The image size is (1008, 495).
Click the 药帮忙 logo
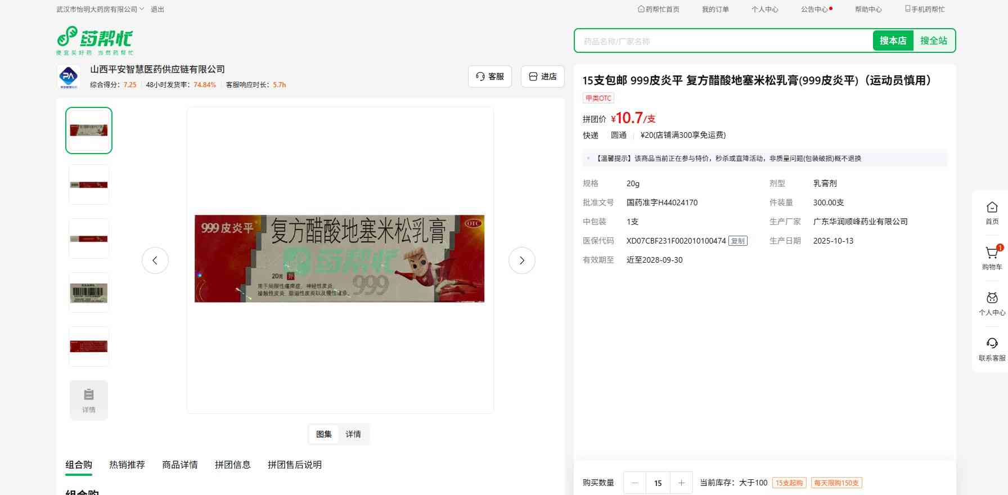click(x=95, y=40)
